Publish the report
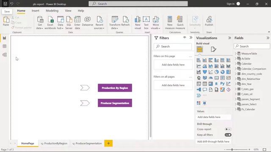Image resolution: width=271 pixels, height=152 pixels. coord(209,21)
